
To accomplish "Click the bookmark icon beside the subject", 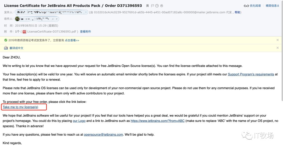I will (x=148, y=6).
